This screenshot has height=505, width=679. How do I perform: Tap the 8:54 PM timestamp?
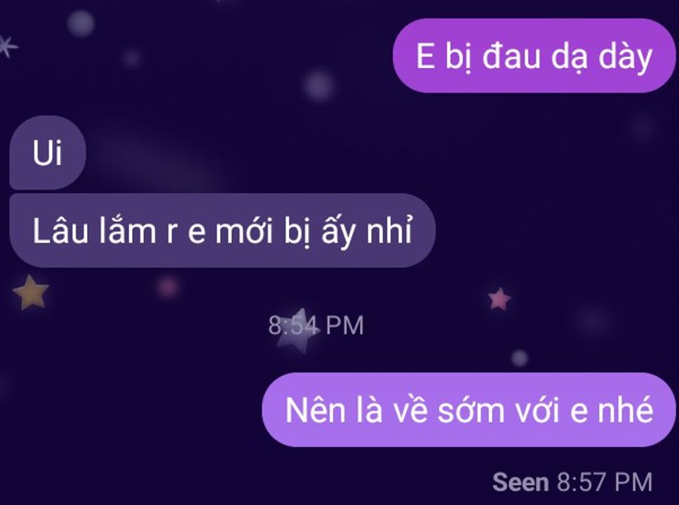click(316, 325)
